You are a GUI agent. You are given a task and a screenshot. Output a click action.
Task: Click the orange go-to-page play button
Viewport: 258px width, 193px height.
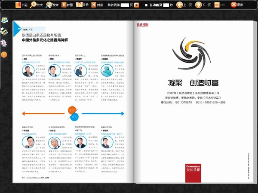coord(136,5)
